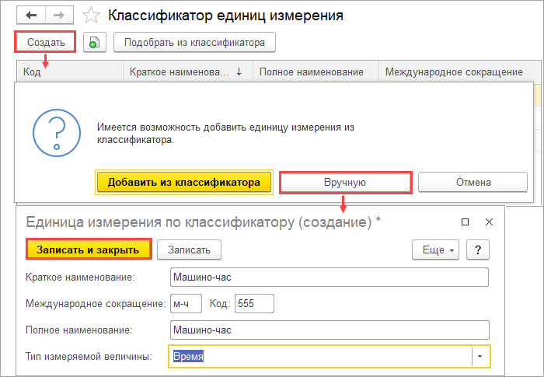This screenshot has height=377, width=544.
Task: Expand the Тип измеряемой величины dropdown
Action: (x=480, y=356)
